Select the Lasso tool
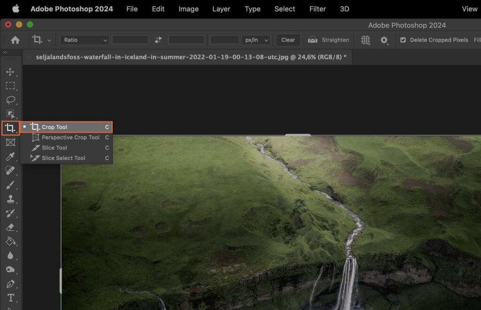 10,100
